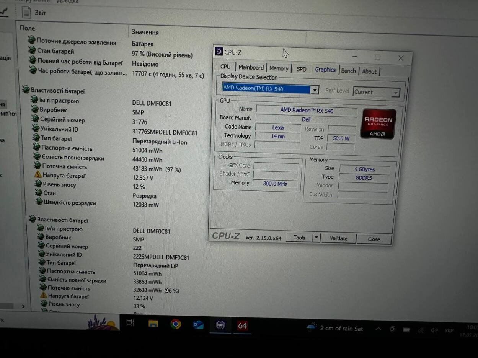Open the Display Device Selection dropdown

tap(315, 90)
